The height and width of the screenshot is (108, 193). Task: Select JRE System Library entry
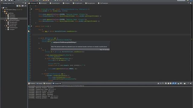tap(13, 10)
